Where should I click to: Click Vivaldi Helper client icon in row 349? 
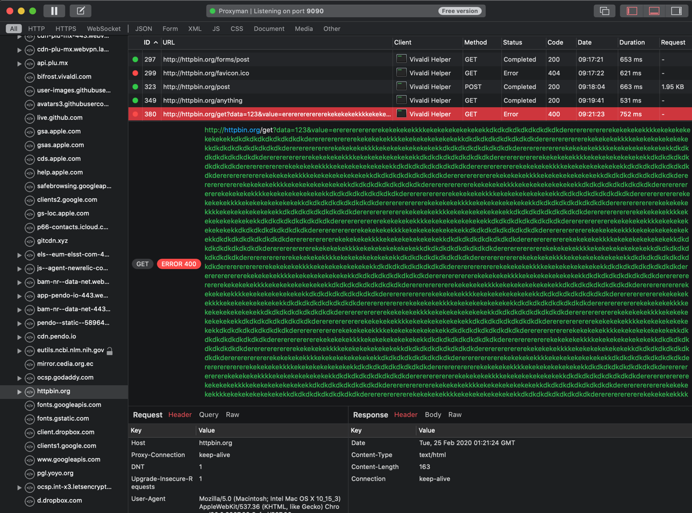point(402,100)
